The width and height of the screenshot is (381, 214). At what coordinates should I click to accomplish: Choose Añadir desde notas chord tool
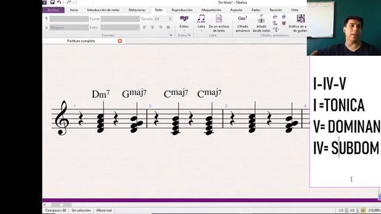[261, 24]
